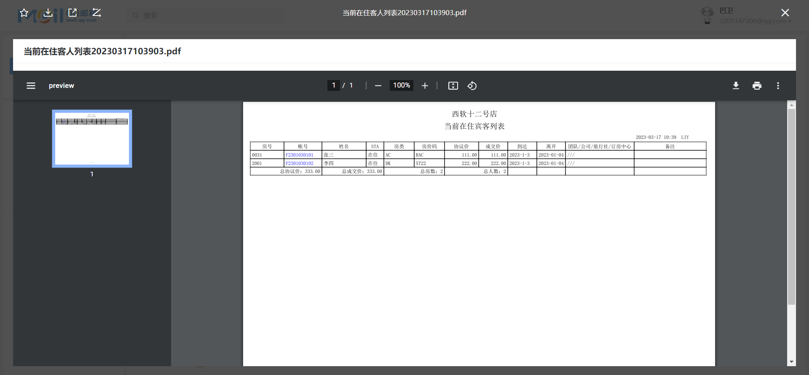Viewport: 809px width, 375px height.
Task: Click room number 2001 cell
Action: tap(267, 163)
